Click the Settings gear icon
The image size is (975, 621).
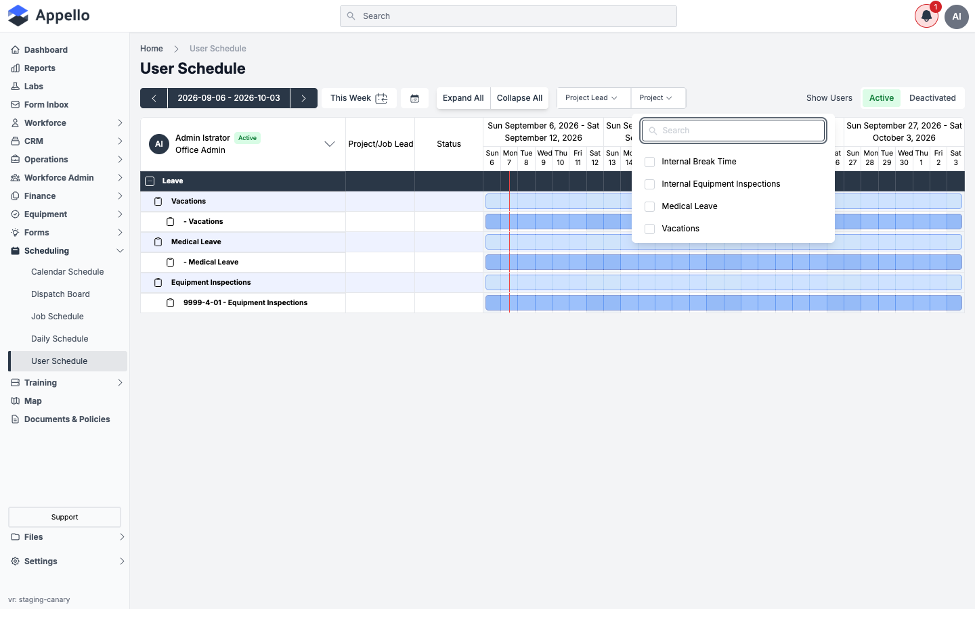click(x=15, y=561)
